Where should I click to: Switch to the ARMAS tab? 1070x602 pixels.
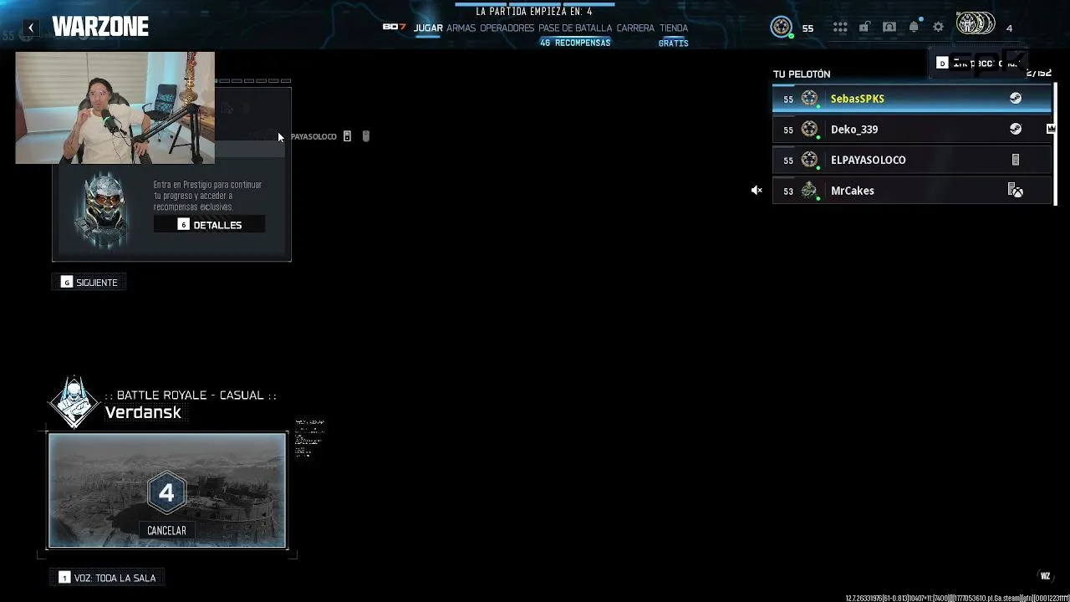[x=461, y=28]
